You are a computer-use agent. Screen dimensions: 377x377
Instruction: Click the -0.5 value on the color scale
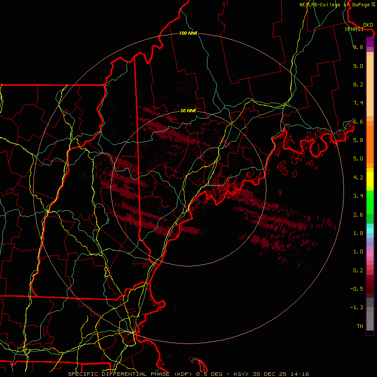tap(356, 289)
